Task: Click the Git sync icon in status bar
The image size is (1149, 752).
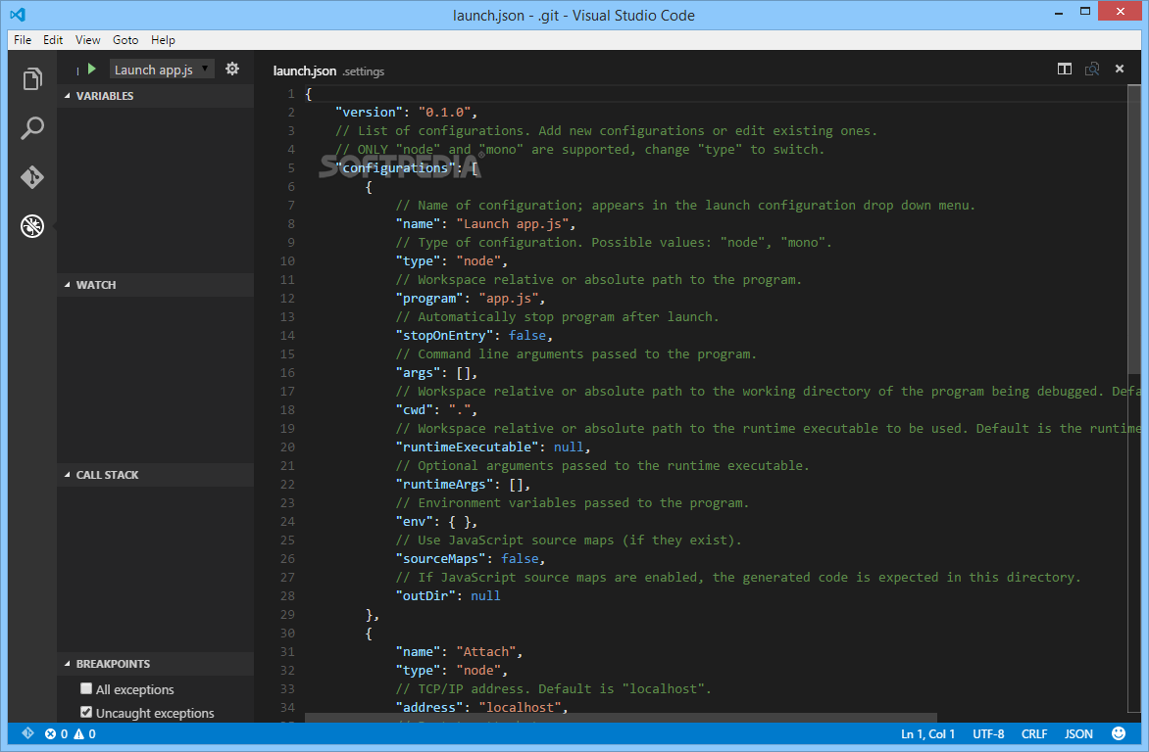Action: tap(27, 733)
